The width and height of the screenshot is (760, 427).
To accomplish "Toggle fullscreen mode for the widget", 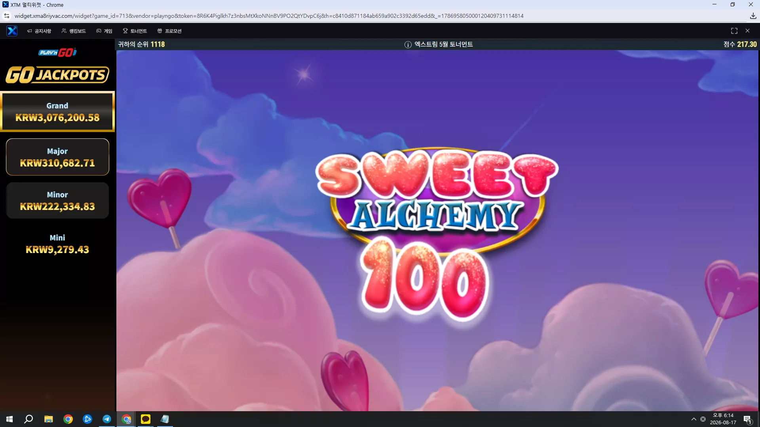I will click(x=734, y=31).
